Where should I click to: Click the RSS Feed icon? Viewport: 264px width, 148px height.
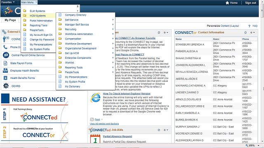(x=92, y=120)
